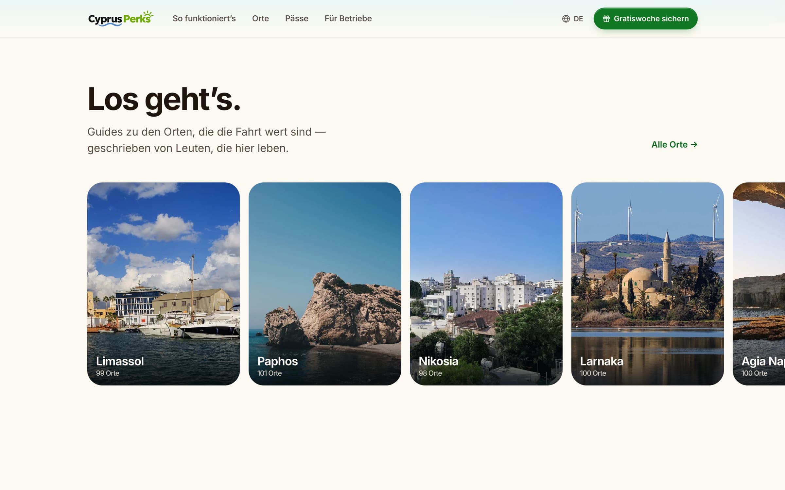Select Für Betriebe in the navigation
The width and height of the screenshot is (785, 490).
pos(348,18)
